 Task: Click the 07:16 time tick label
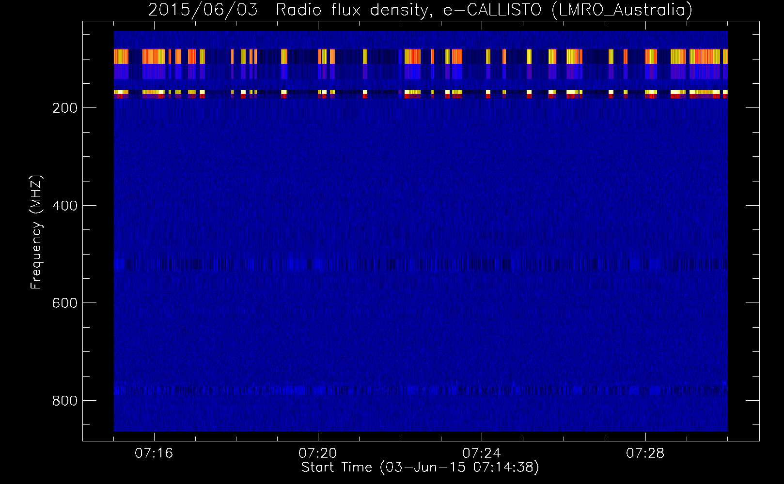pos(154,454)
